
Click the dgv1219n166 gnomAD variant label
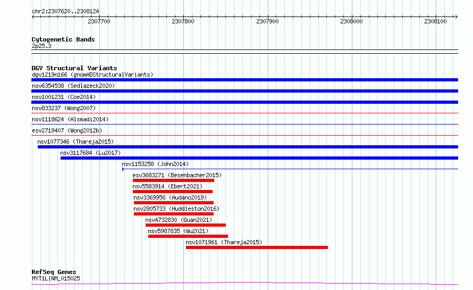tap(92, 74)
